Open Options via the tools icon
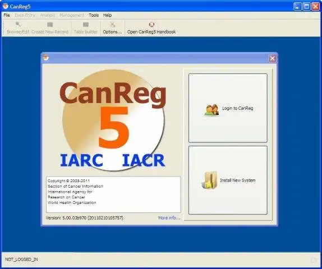Image resolution: width=322 pixels, height=269 pixels. (x=112, y=25)
